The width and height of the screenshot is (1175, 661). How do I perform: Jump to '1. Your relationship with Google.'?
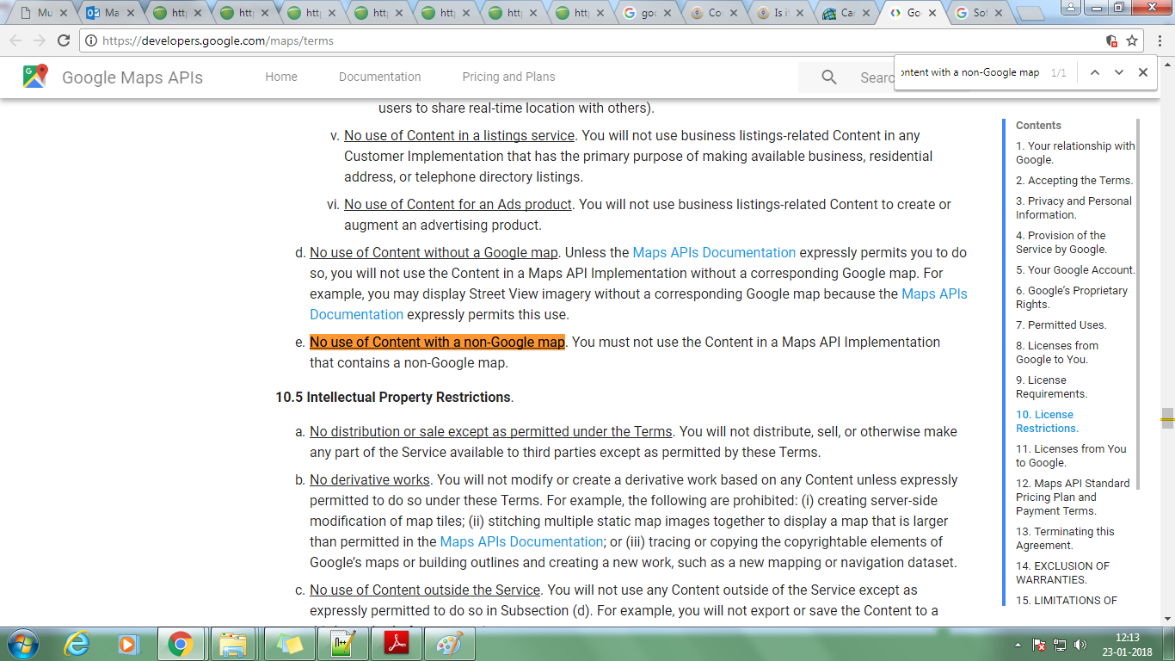point(1075,152)
